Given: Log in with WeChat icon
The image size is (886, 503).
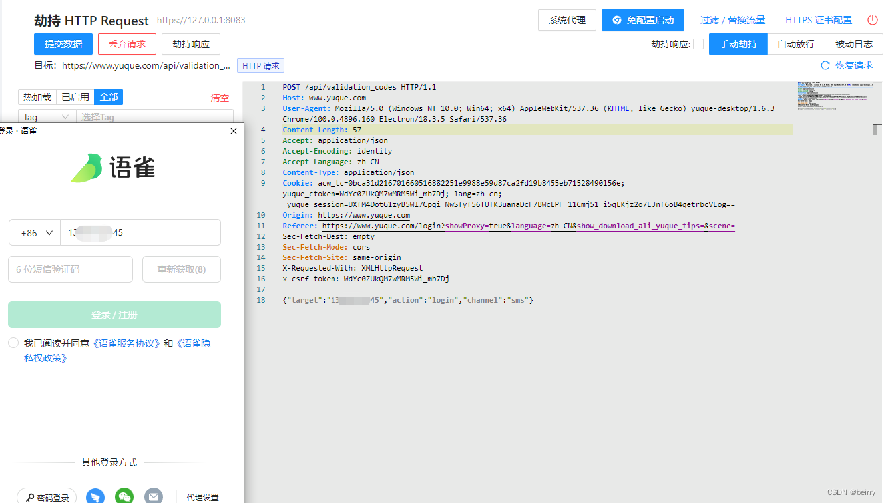Looking at the screenshot, I should point(124,496).
